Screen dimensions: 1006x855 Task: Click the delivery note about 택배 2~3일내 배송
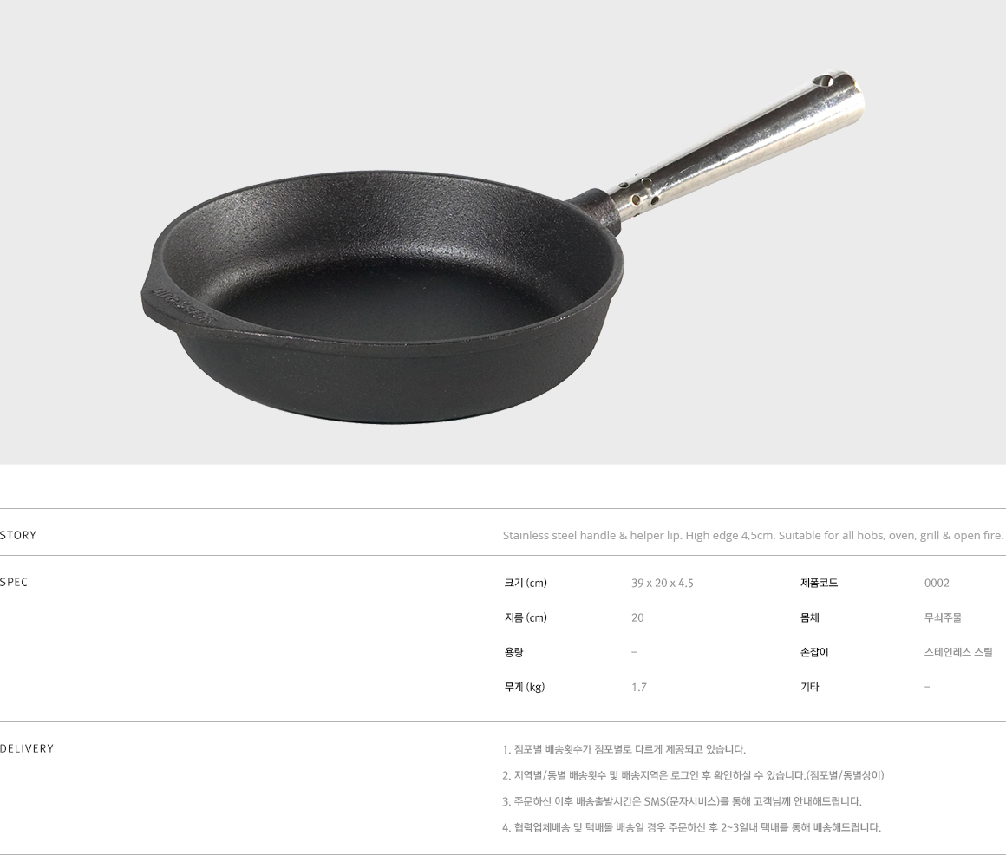[692, 826]
